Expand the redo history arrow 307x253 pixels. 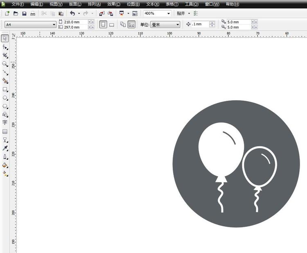pos(92,14)
